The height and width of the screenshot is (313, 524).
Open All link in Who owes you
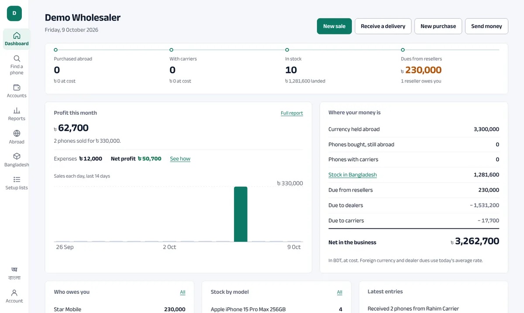tap(183, 292)
